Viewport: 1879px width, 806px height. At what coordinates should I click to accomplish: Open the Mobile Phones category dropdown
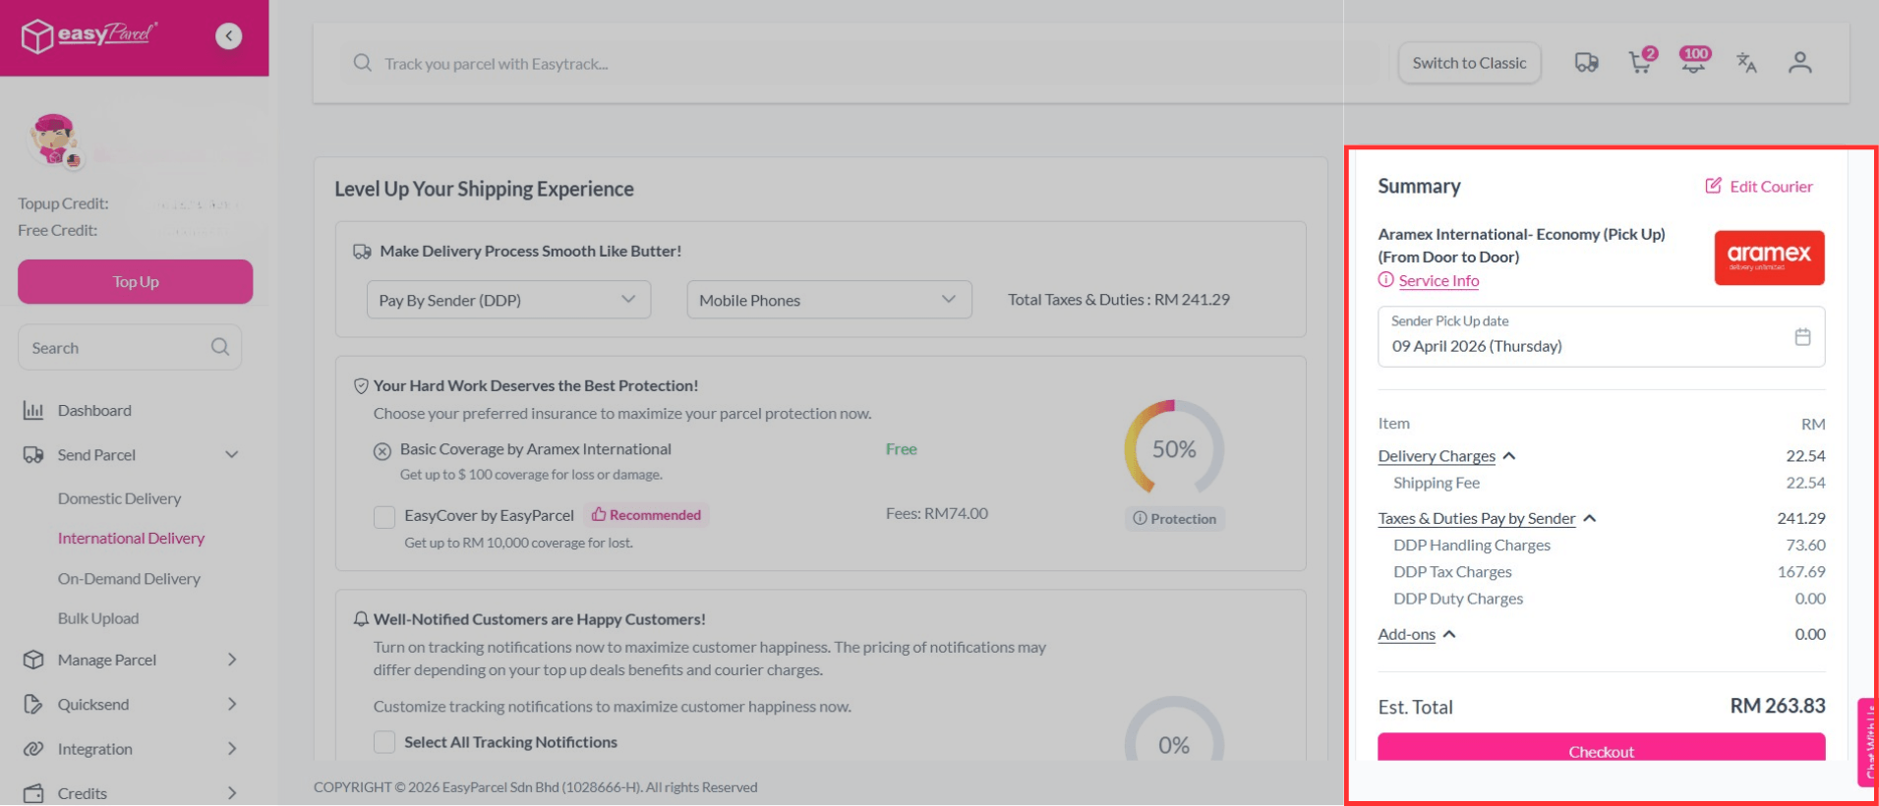[828, 300]
